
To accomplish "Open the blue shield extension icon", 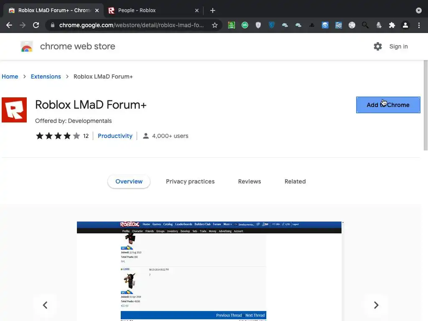I will pyautogui.click(x=272, y=25).
